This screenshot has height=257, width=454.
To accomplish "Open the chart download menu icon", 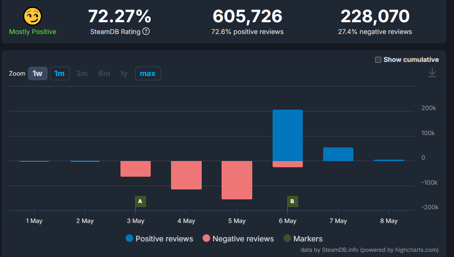I will pyautogui.click(x=432, y=72).
